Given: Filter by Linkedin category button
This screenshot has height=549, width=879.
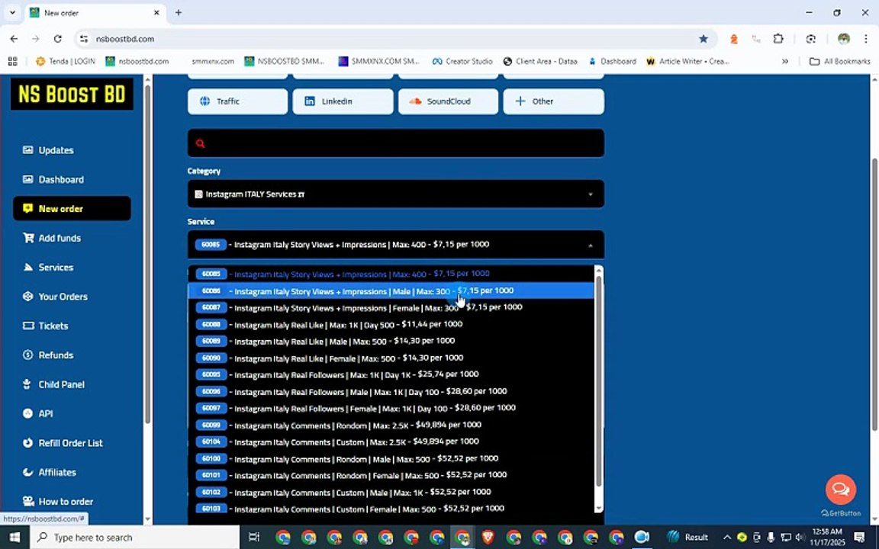Looking at the screenshot, I should (343, 101).
